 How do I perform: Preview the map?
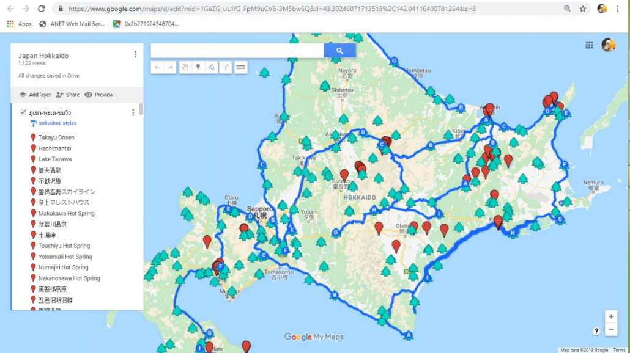99,95
